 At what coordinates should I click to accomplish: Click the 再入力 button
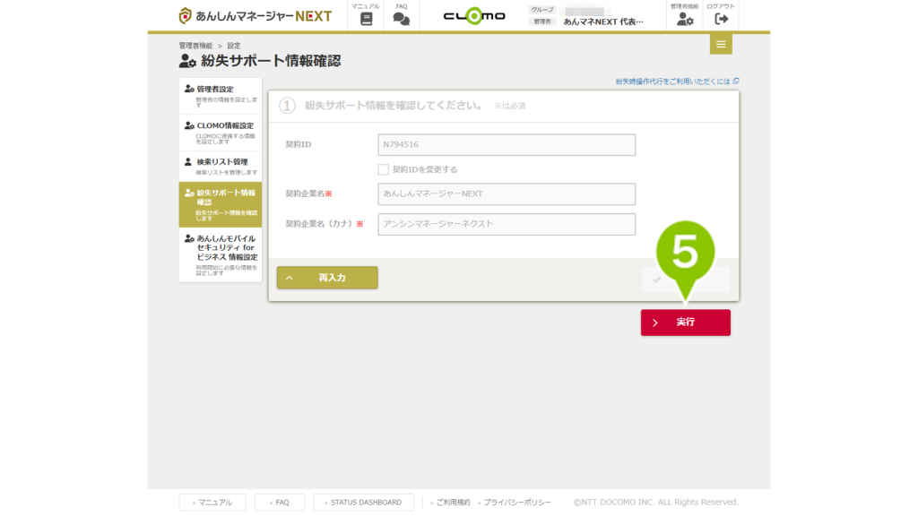[327, 278]
